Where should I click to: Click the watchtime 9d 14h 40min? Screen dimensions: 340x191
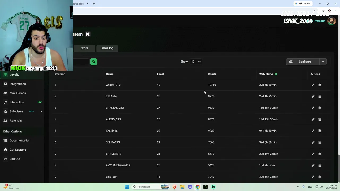pyautogui.click(x=268, y=131)
